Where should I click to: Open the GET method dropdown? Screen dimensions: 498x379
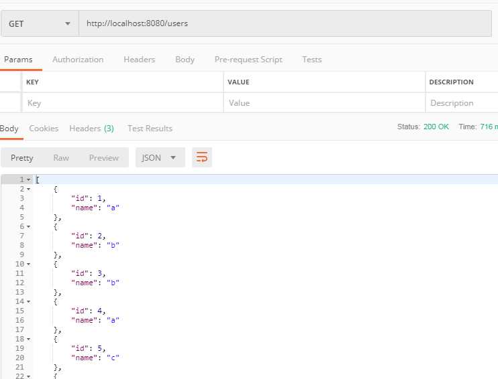click(x=40, y=23)
